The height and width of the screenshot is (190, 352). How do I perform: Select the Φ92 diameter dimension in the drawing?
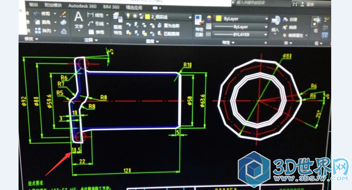click(x=24, y=101)
